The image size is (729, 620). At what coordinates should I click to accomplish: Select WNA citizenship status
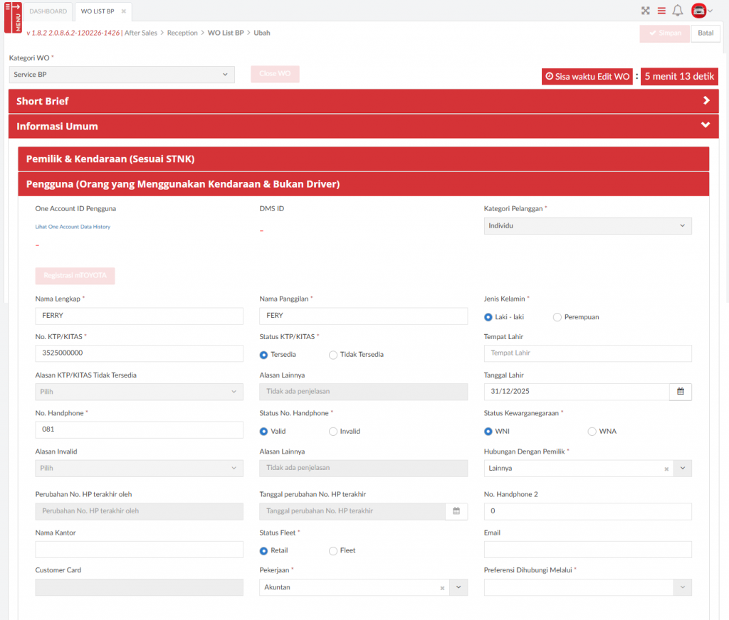coord(592,431)
